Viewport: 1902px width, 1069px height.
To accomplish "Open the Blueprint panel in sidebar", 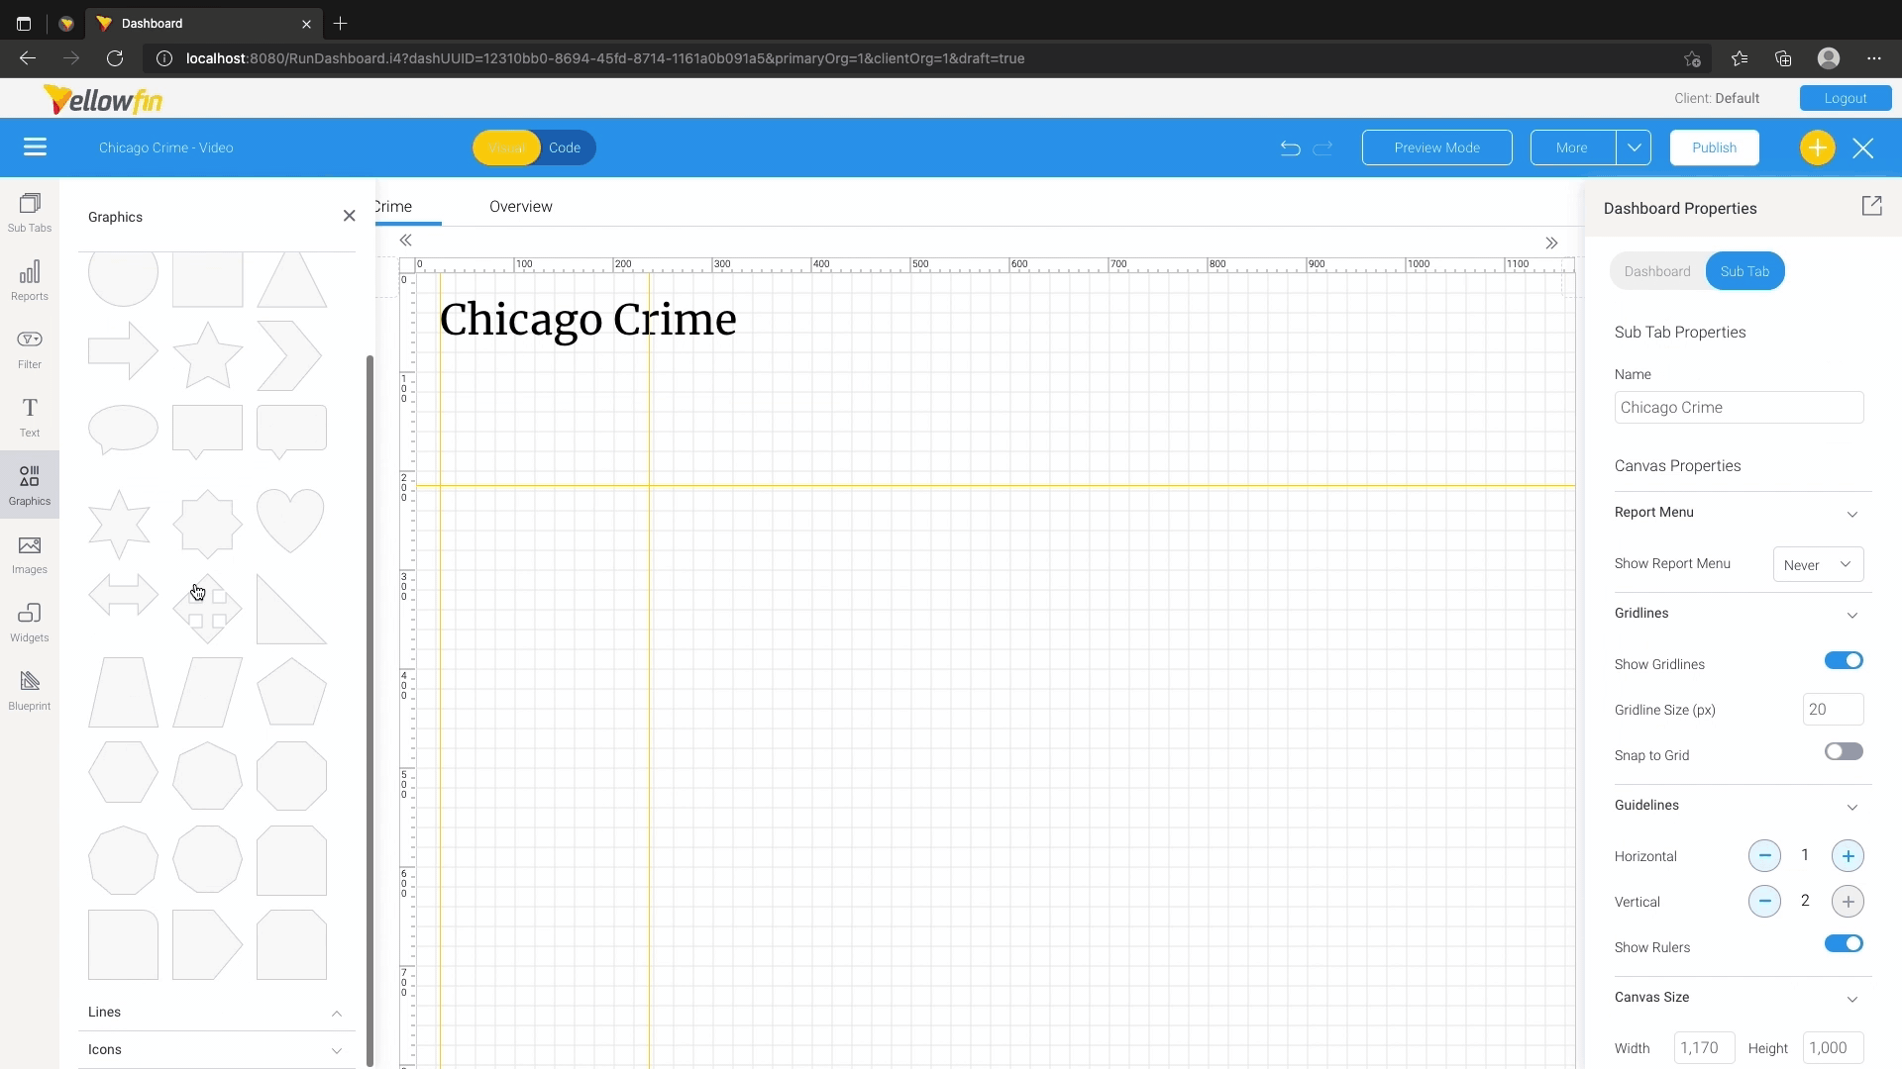I will 30,690.
